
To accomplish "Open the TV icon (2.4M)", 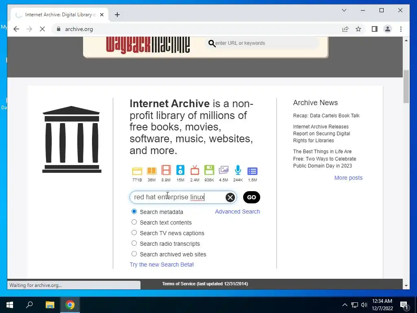I will [x=195, y=170].
